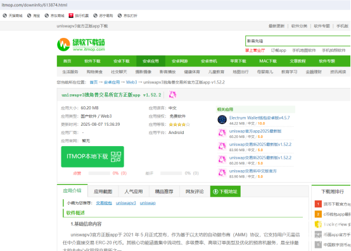
Task: Click the 软件分类 top bar link
Action: (x=299, y=26)
